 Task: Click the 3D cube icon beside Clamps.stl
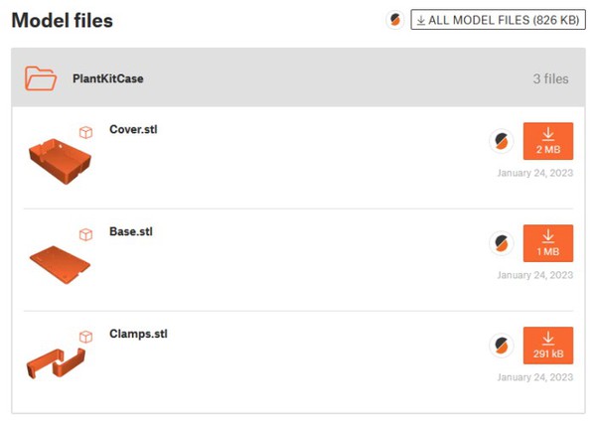(86, 337)
